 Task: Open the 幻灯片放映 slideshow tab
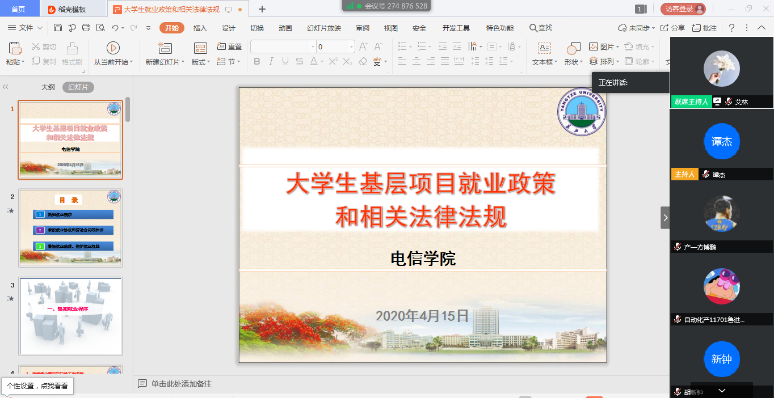(x=324, y=28)
